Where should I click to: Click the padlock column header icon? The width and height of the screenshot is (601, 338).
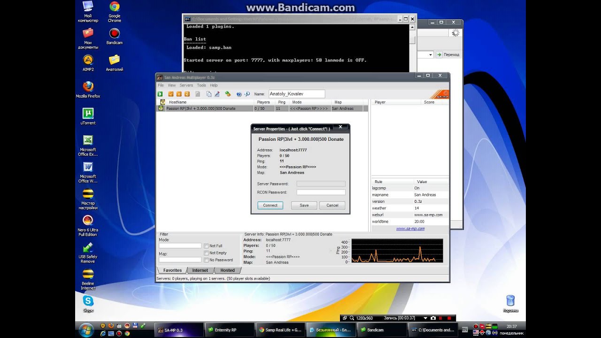tap(162, 102)
